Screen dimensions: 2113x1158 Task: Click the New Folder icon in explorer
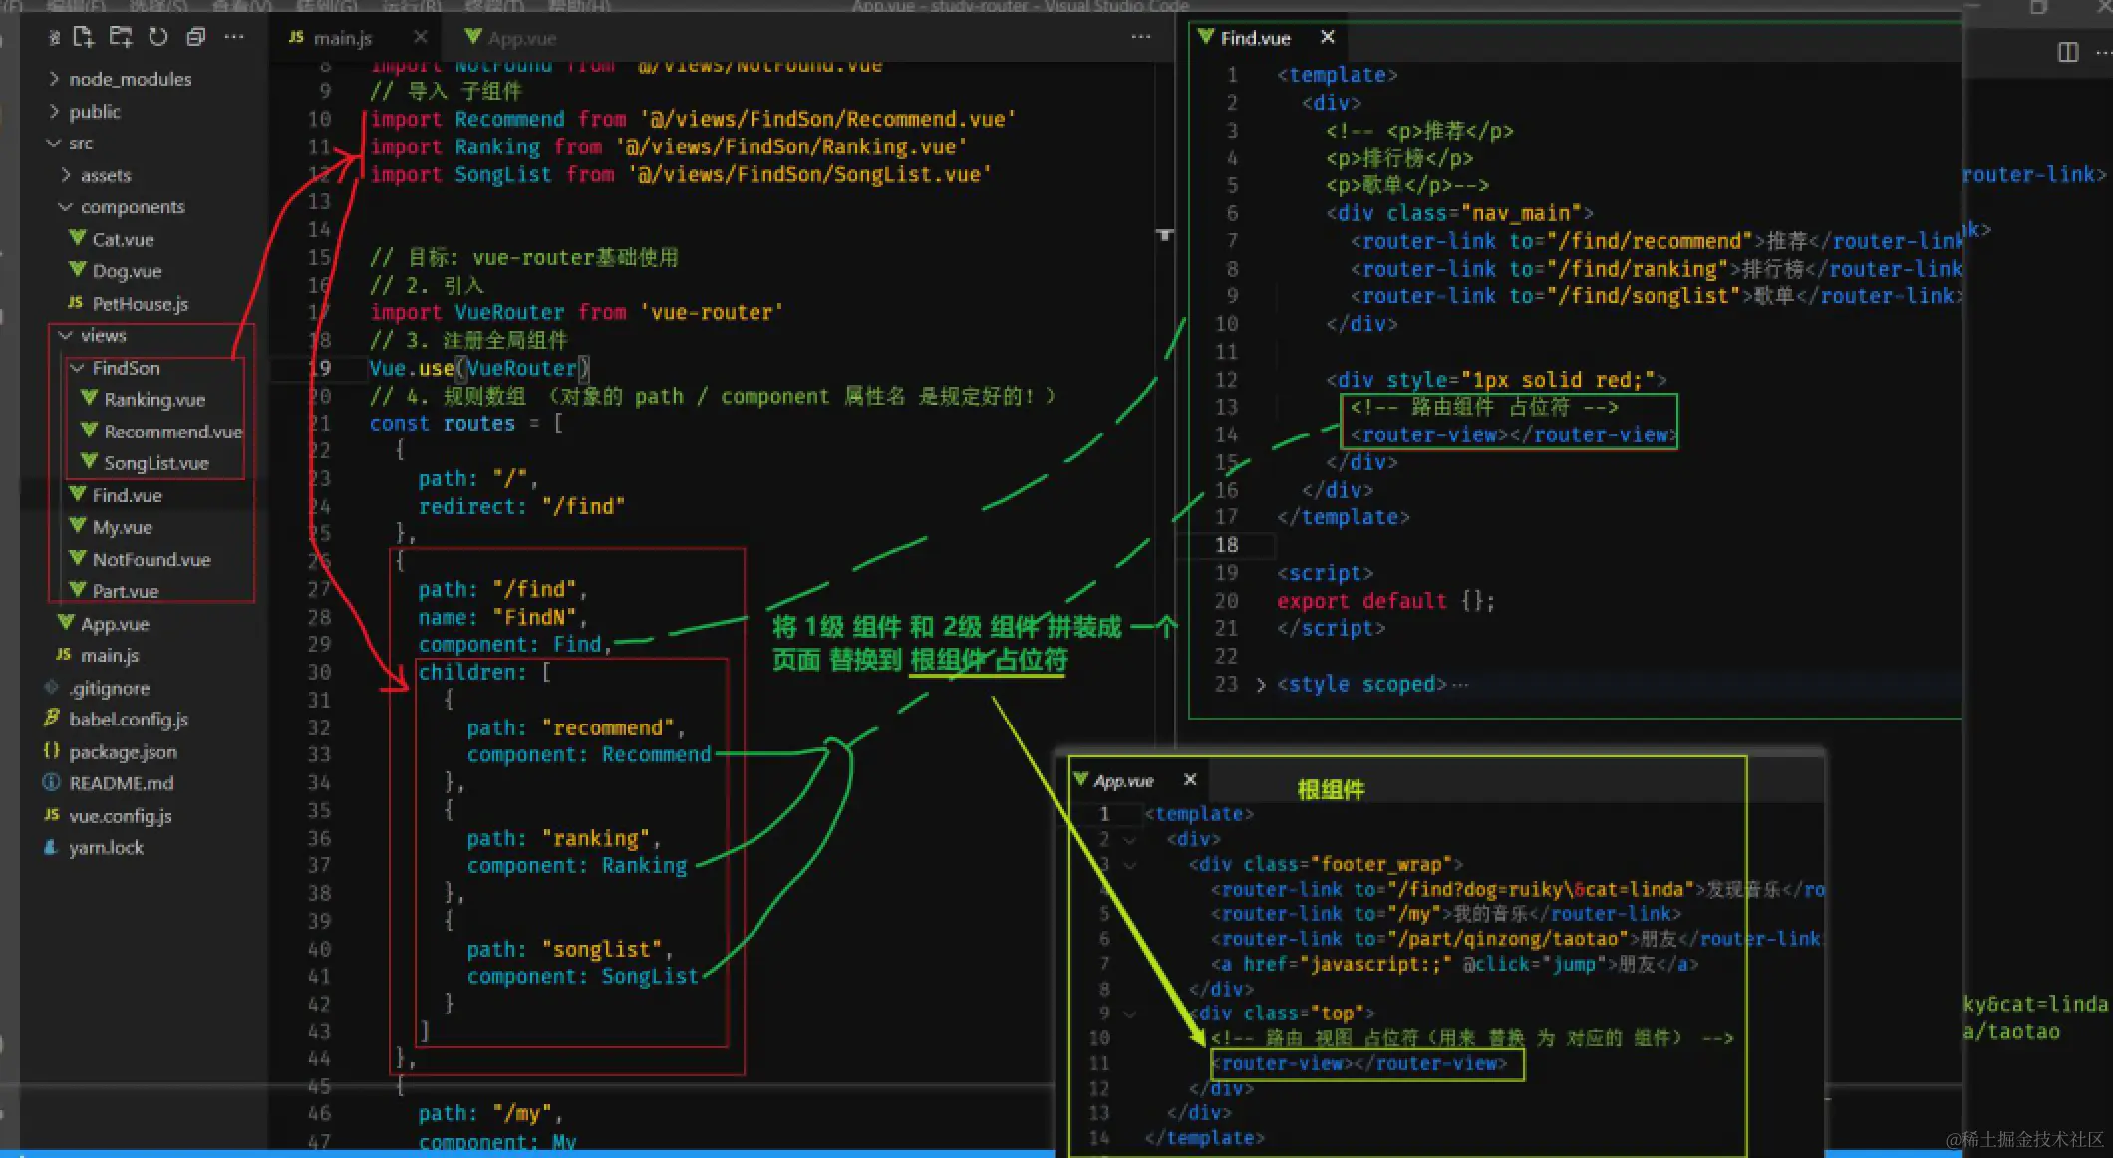(121, 37)
